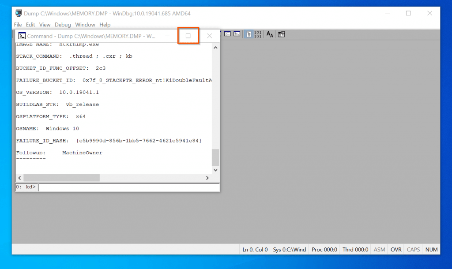This screenshot has width=452, height=269.
Task: Click the command output scroll up arrow
Action: pos(215,48)
